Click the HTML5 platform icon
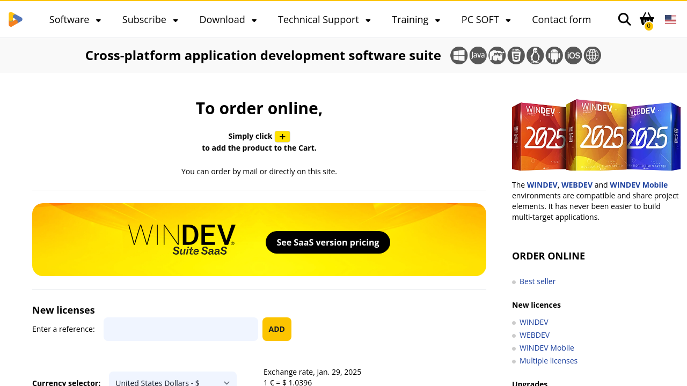The image size is (687, 386). (x=516, y=55)
